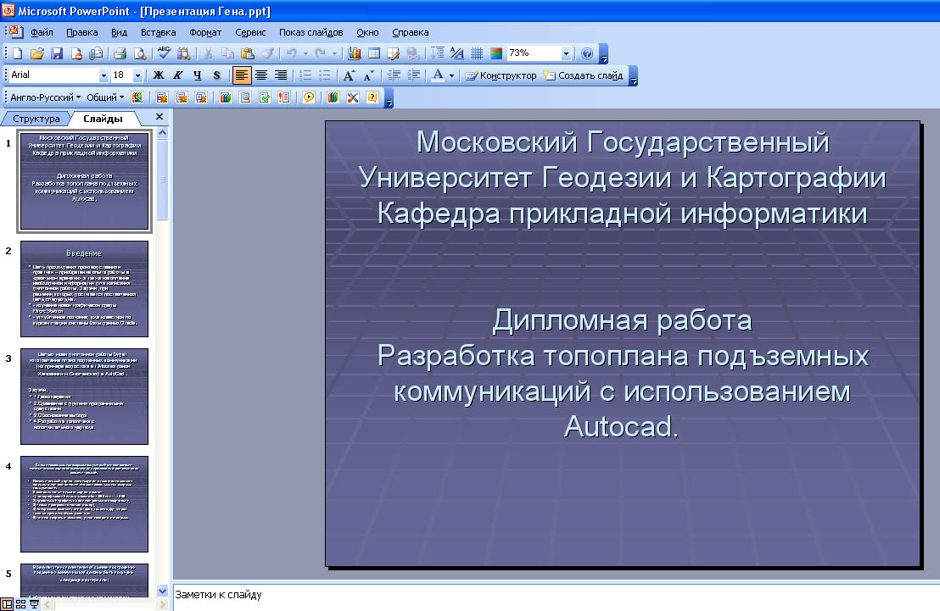Select slide 4 thumbnail
This screenshot has width=940, height=611.
click(84, 503)
